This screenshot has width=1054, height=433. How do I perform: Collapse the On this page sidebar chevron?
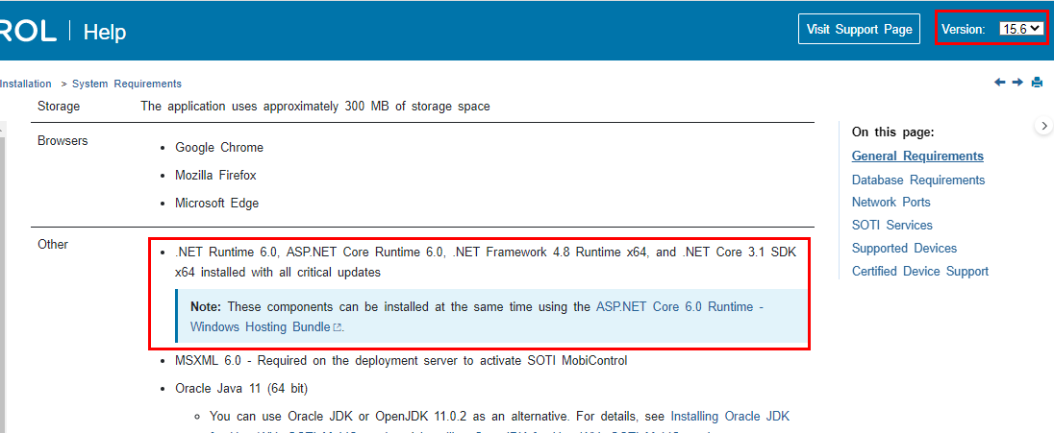(1044, 126)
